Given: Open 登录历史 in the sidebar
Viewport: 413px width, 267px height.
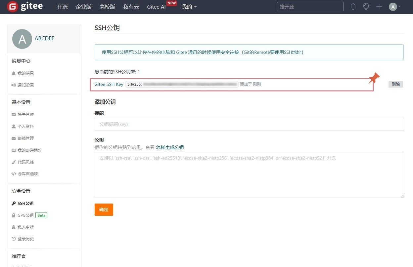Looking at the screenshot, I should 26,239.
